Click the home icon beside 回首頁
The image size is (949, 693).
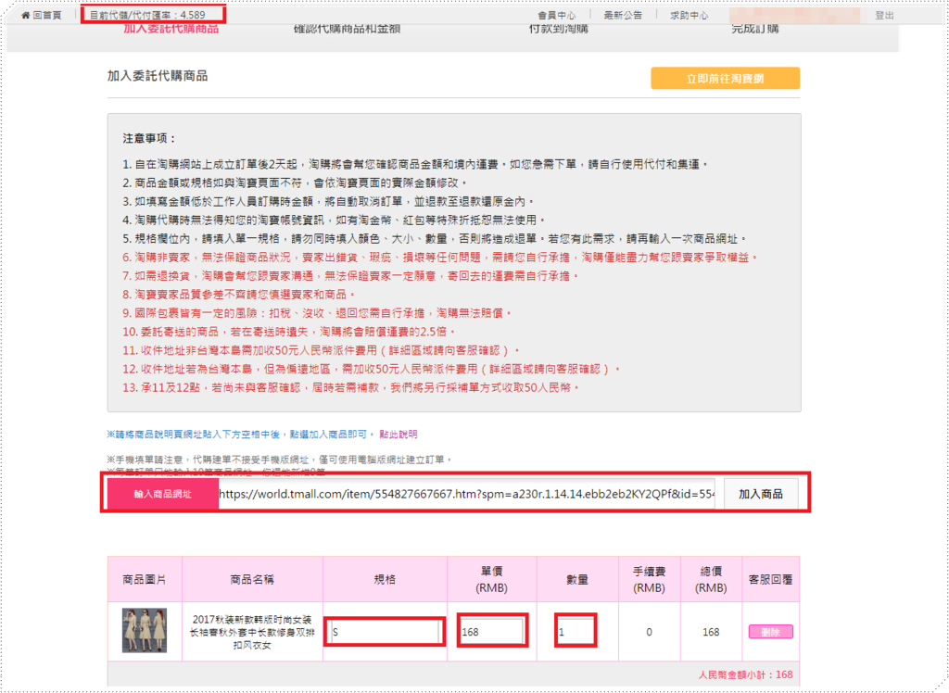pos(25,15)
